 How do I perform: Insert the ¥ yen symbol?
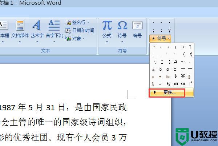pyautogui.click(x=183, y=76)
